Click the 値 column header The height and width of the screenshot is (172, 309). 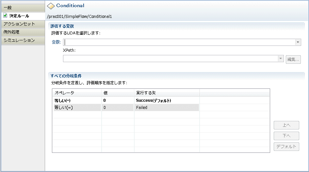click(118, 93)
